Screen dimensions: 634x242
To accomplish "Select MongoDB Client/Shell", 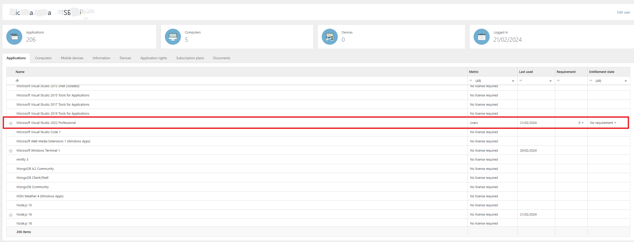I will pyautogui.click(x=33, y=178).
